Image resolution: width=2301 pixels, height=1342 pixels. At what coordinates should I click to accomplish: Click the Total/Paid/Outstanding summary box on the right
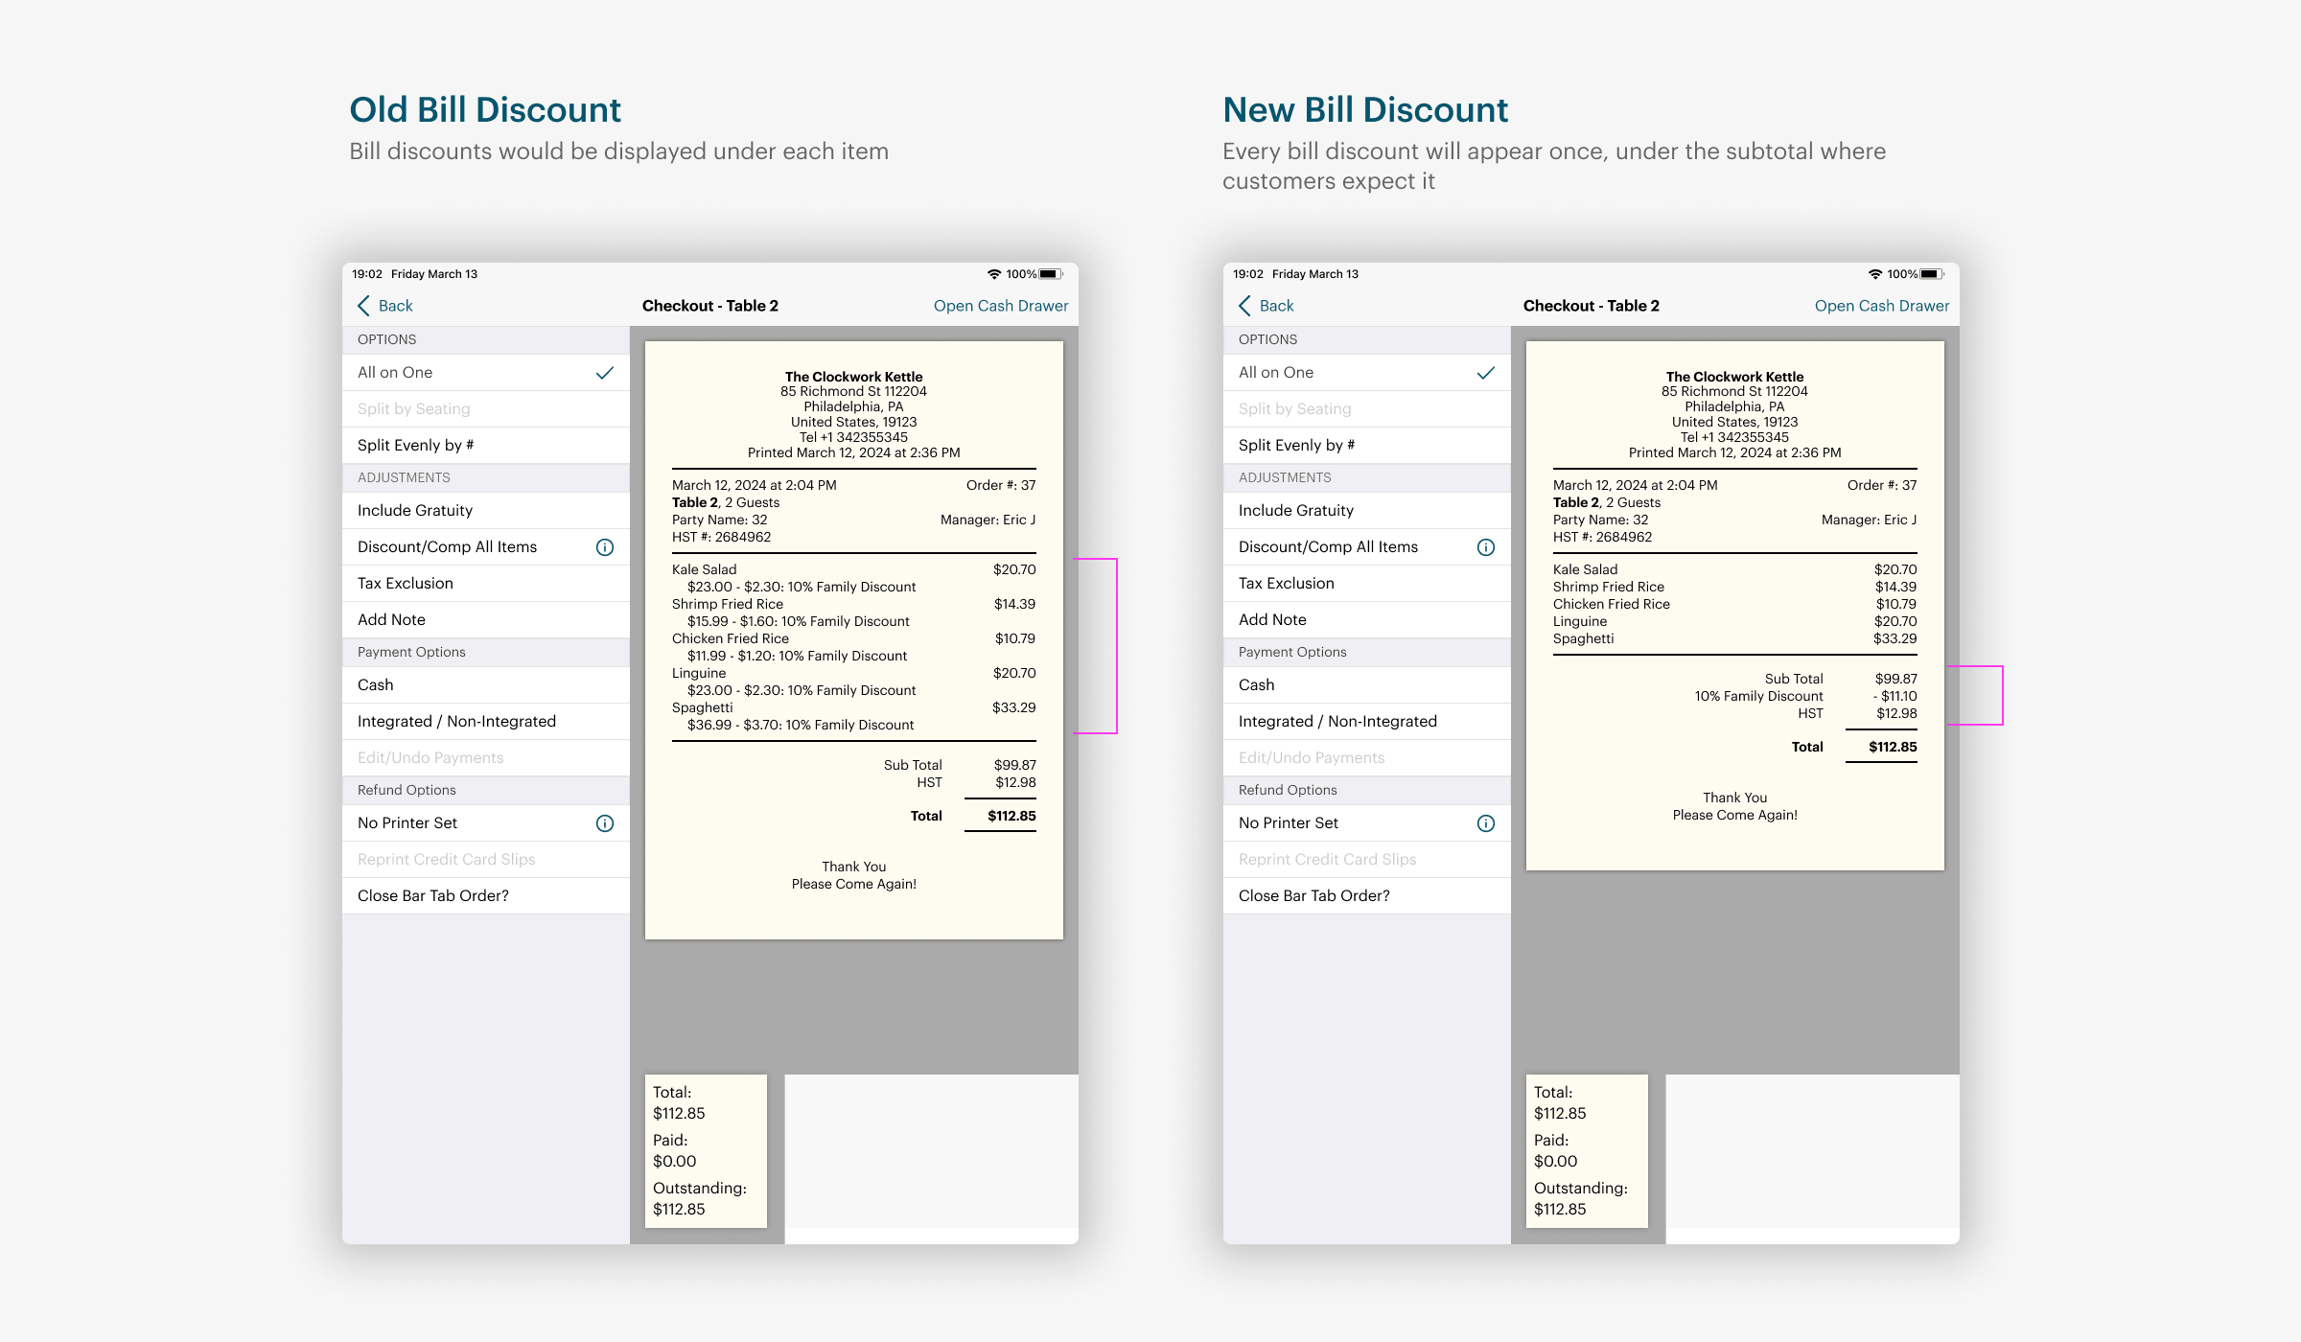[1587, 1150]
